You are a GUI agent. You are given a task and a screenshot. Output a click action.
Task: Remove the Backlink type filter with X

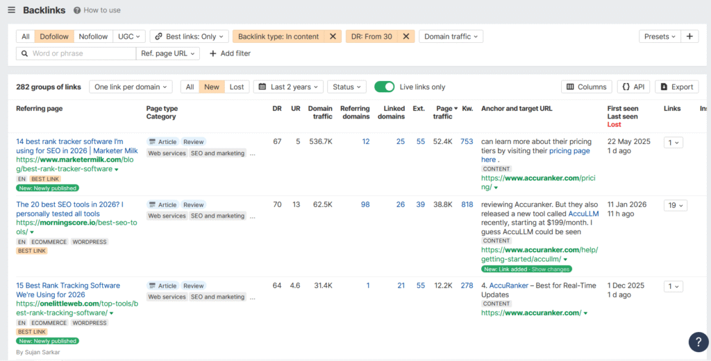pos(333,37)
